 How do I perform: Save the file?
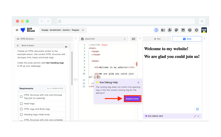187,39
